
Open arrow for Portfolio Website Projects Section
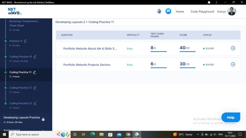pos(233,65)
